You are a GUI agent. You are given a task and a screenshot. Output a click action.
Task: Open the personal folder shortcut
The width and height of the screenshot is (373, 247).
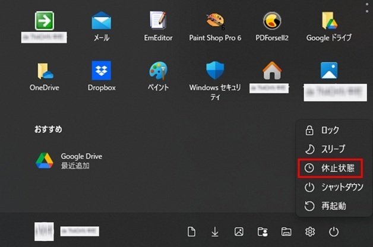[x=263, y=232]
